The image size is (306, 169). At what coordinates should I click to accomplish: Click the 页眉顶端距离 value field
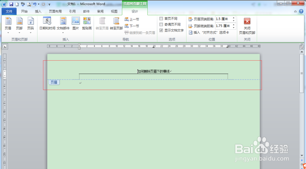223,19
